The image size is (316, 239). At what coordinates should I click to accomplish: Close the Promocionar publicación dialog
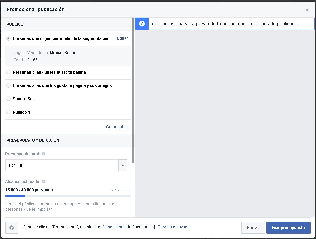click(x=307, y=10)
